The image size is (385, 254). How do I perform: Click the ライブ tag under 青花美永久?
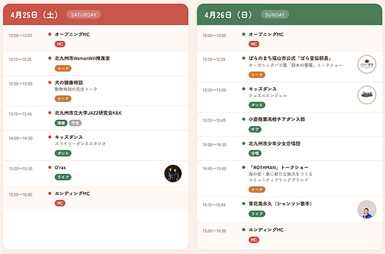[x=257, y=214]
